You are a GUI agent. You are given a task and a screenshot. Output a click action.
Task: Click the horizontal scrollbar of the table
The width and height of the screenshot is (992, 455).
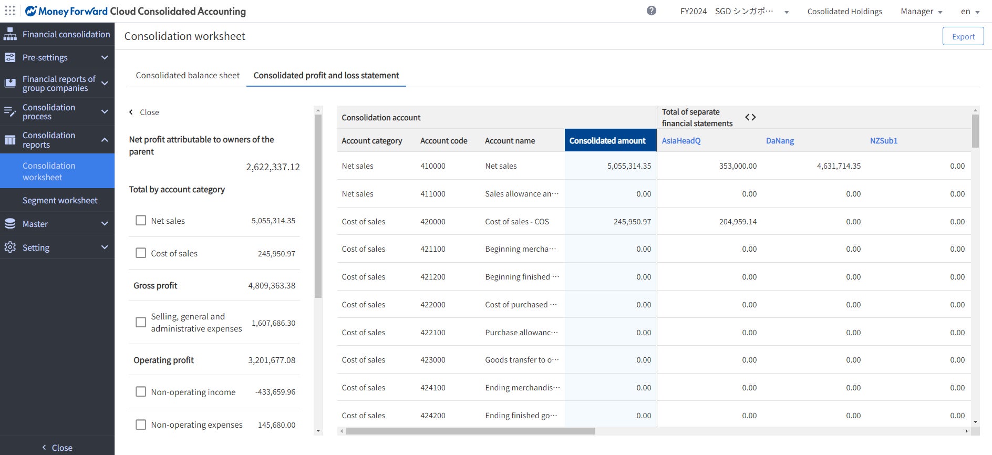click(x=470, y=431)
